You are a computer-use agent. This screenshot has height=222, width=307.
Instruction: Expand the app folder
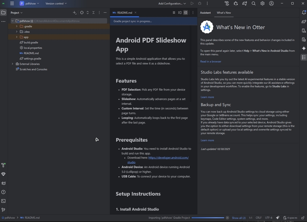tap(17, 37)
